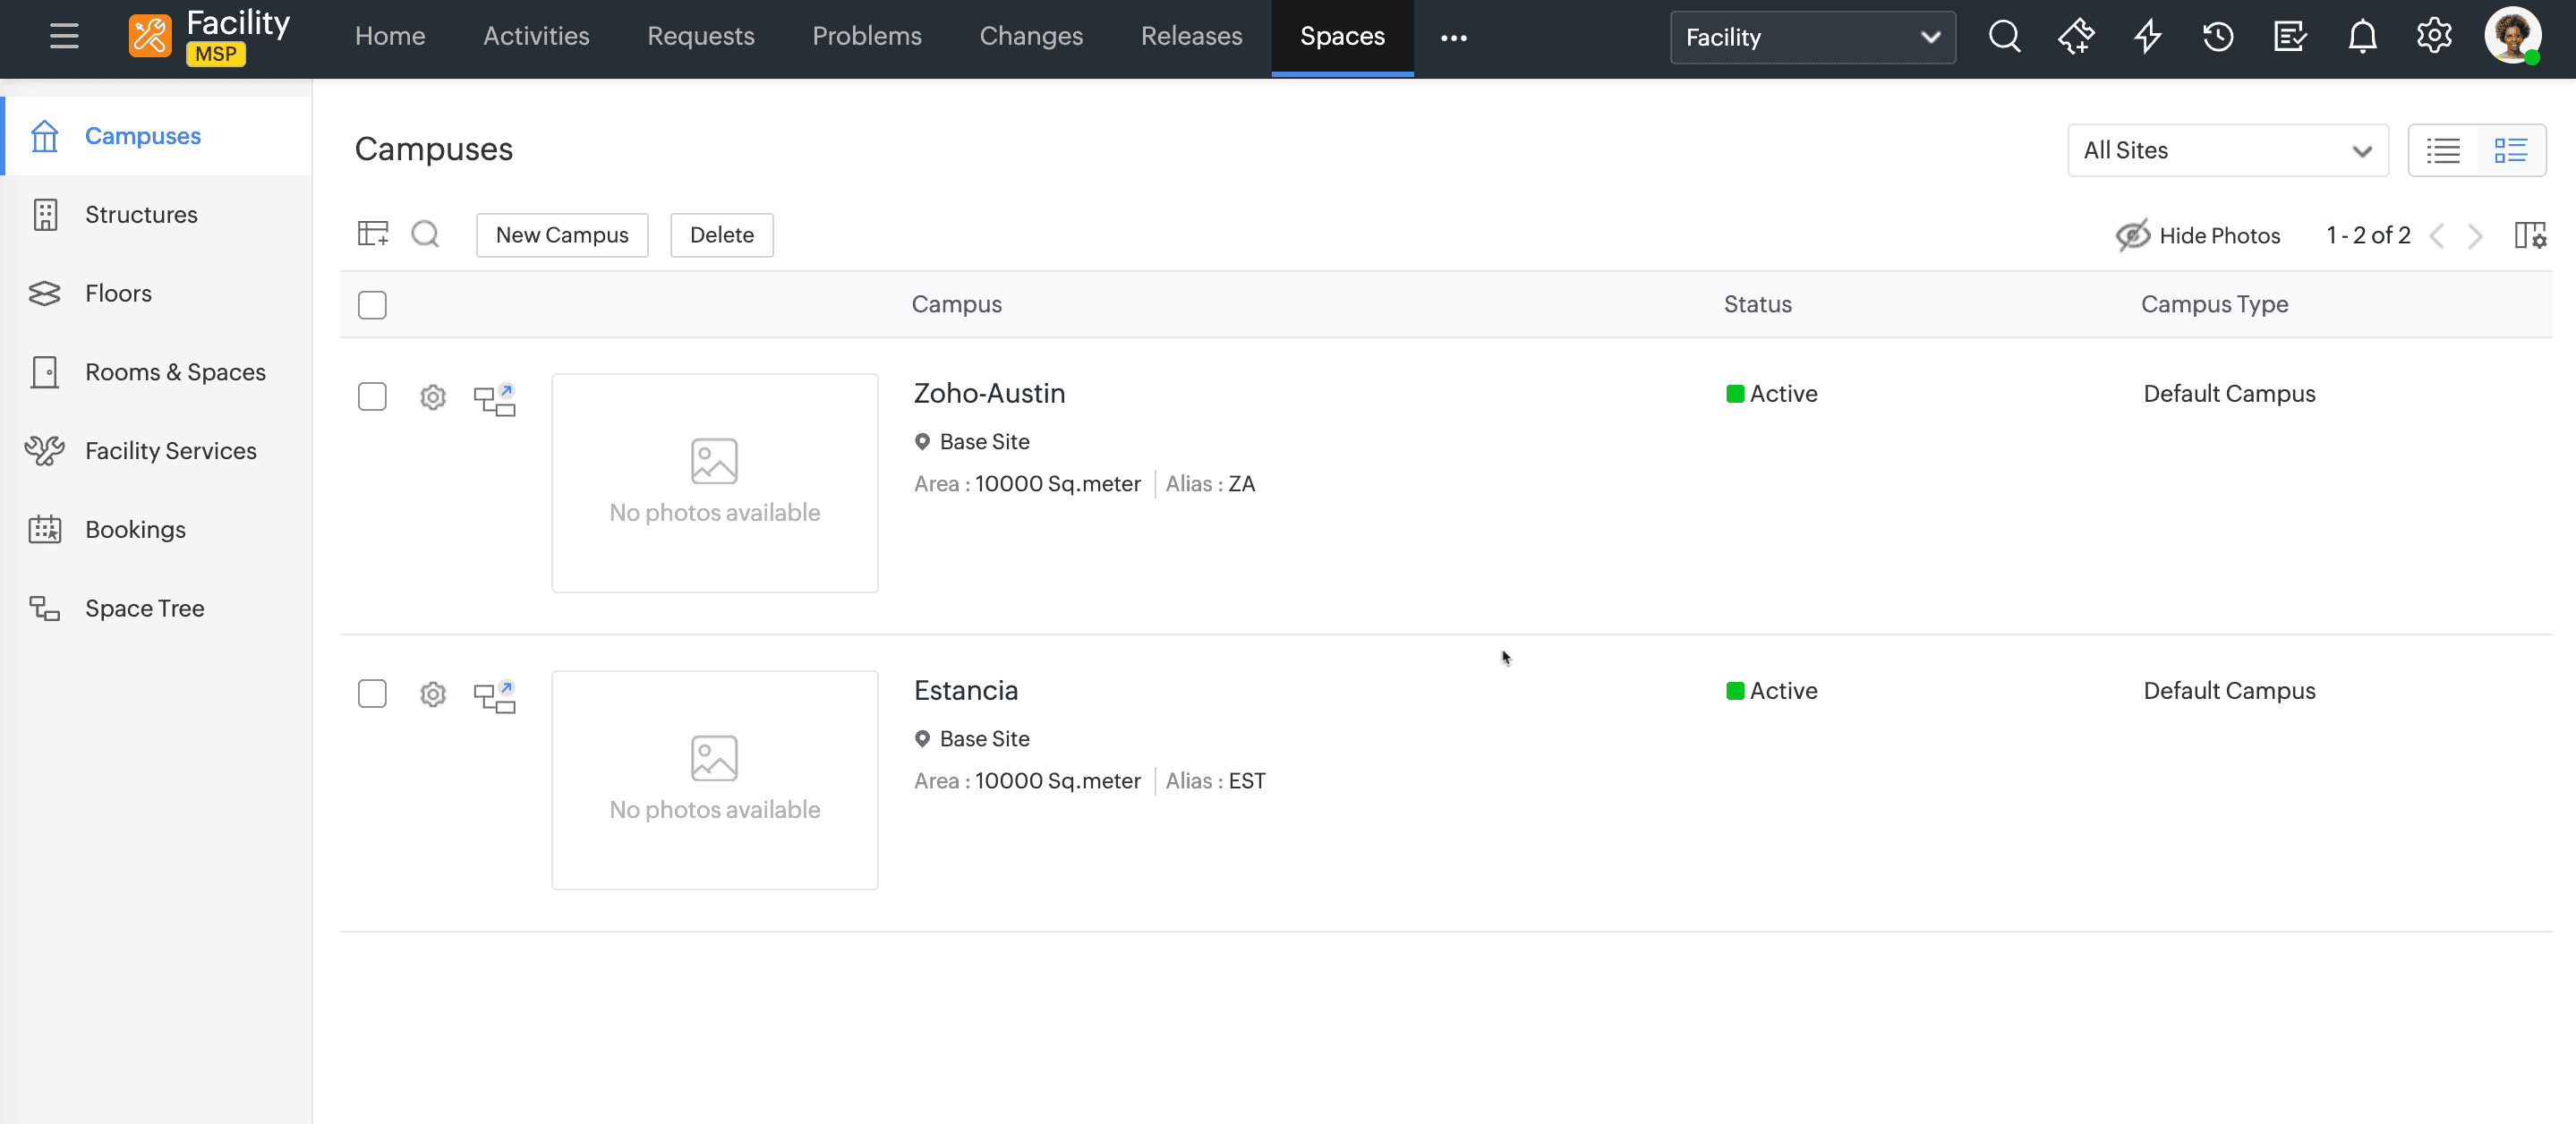2576x1124 pixels.
Task: Tick the Estancia campus checkbox
Action: (372, 693)
